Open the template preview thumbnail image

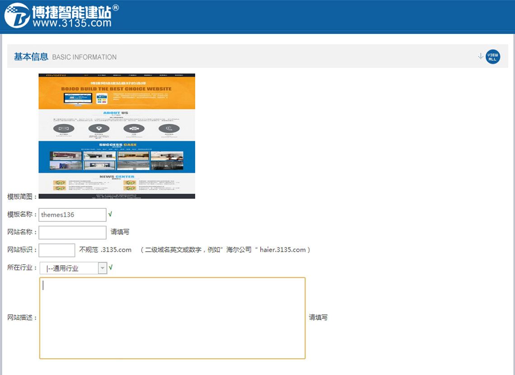117,136
